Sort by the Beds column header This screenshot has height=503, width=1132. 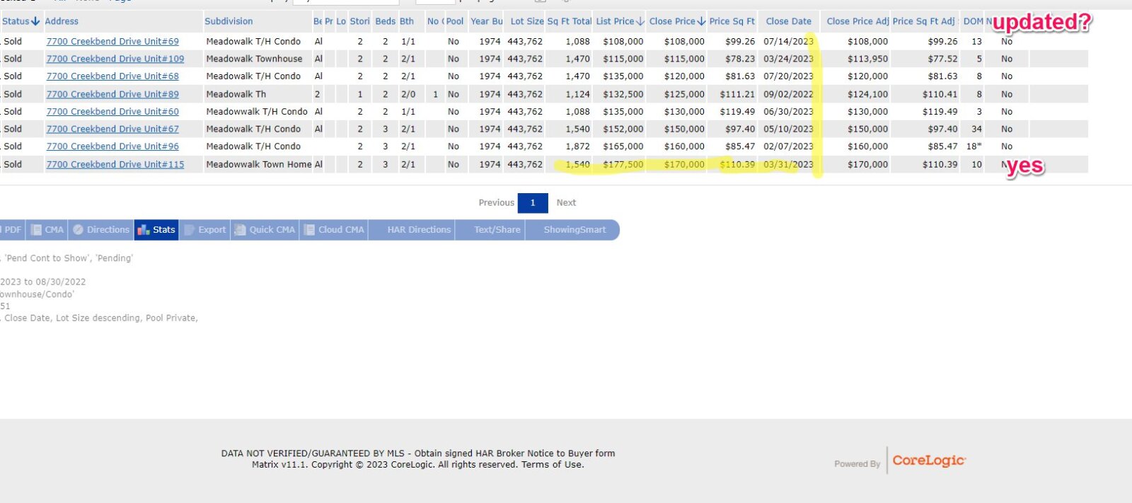(385, 21)
